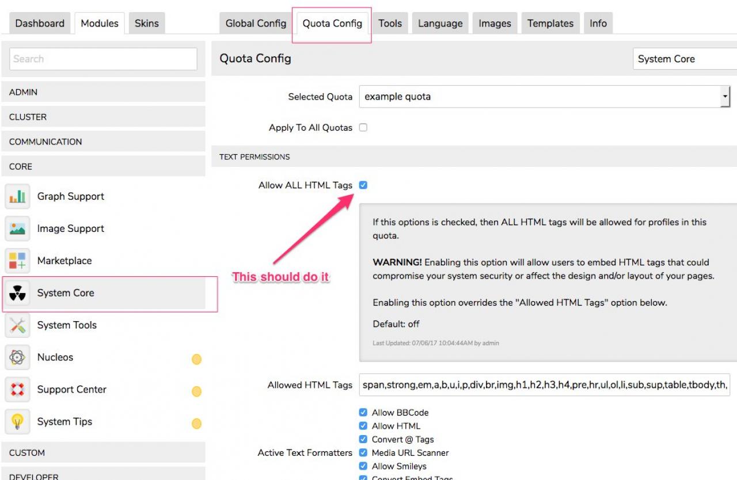Screen dimensions: 737x480
Task: Enable the Apply To All Quotas checkbox
Action: point(363,128)
